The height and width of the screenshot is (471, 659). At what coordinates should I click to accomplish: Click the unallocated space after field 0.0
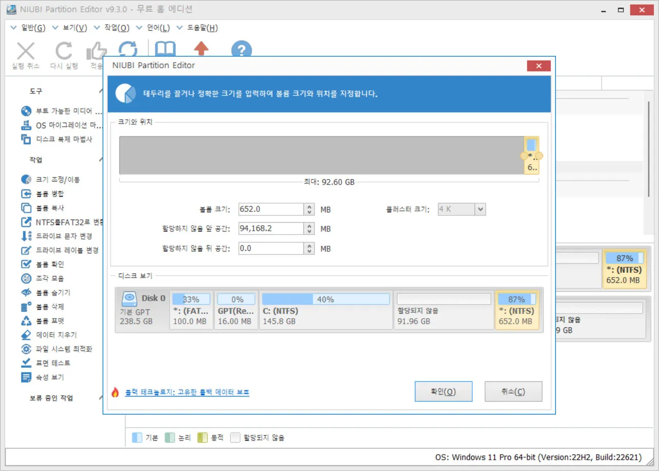point(272,248)
